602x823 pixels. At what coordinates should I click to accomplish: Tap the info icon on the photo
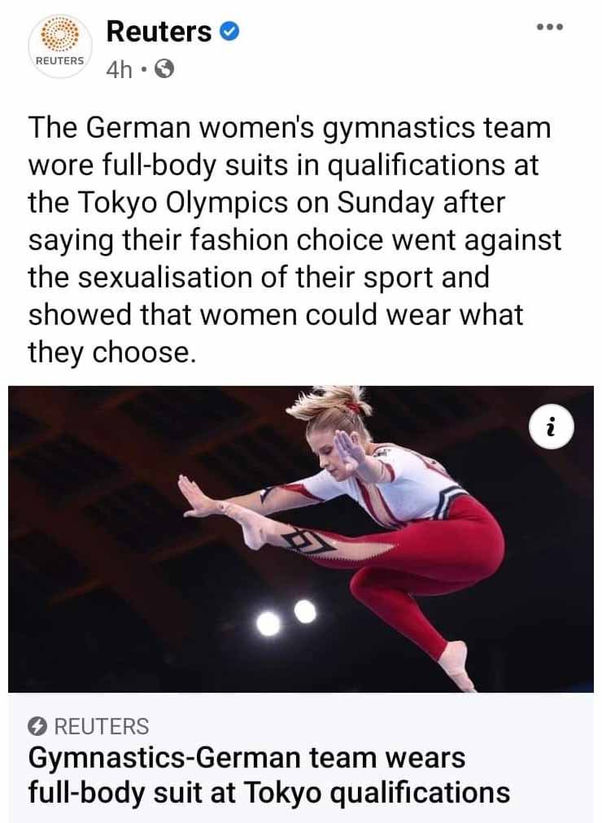(551, 427)
